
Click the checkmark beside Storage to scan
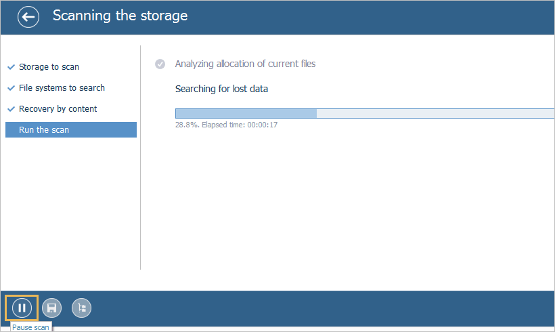tap(11, 67)
